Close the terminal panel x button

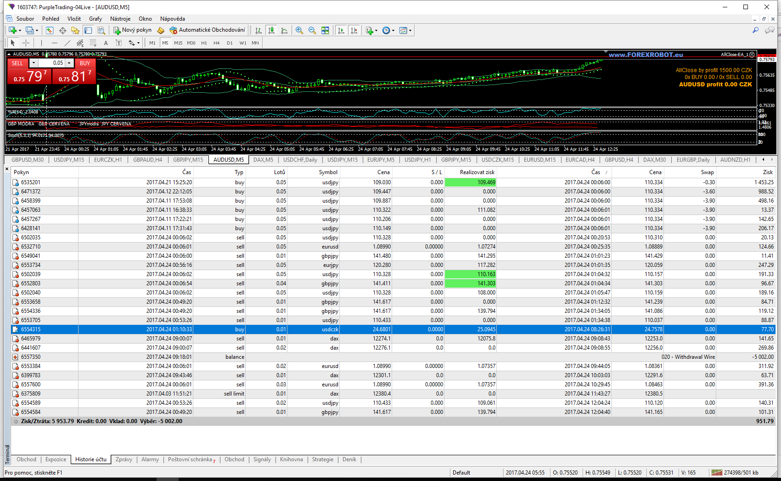(x=7, y=169)
